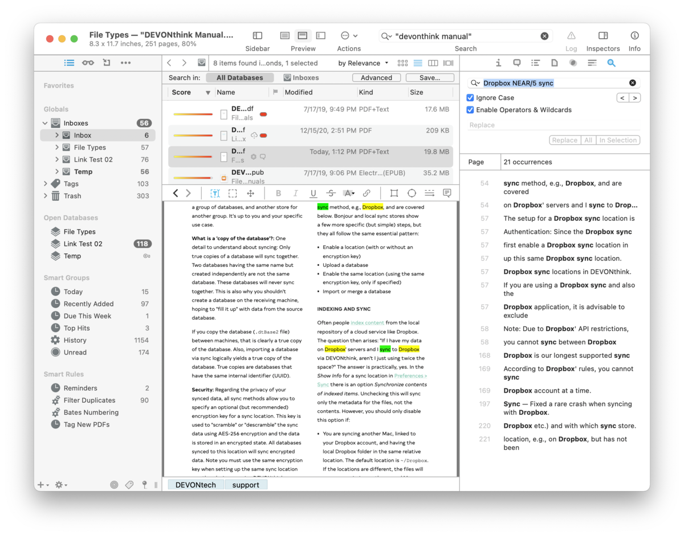This screenshot has height=536, width=684.
Task: Go to previous page in document toolbar
Action: [176, 193]
